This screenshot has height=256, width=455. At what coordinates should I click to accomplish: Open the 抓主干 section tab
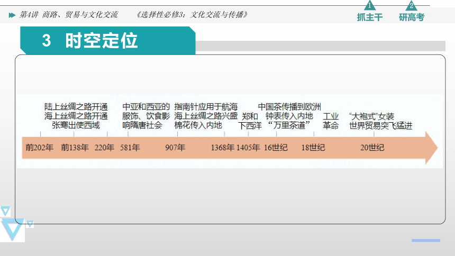click(370, 17)
